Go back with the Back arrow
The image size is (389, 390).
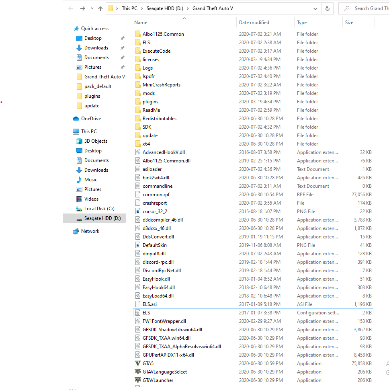click(x=71, y=8)
